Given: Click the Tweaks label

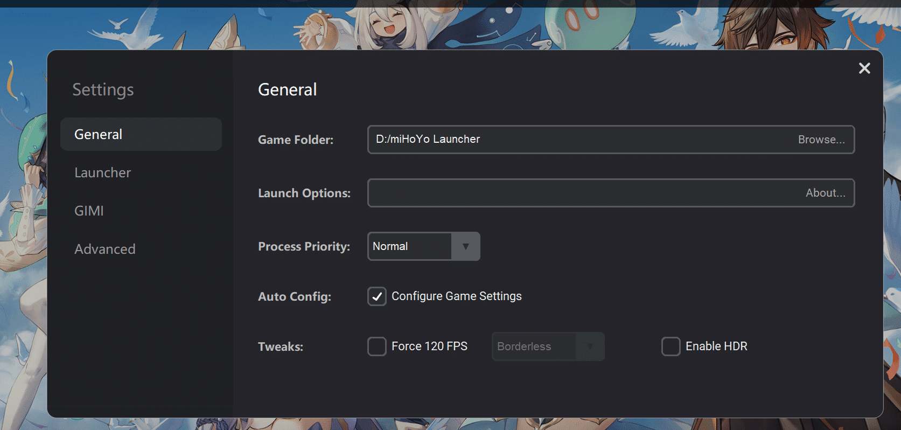Looking at the screenshot, I should pyautogui.click(x=281, y=346).
